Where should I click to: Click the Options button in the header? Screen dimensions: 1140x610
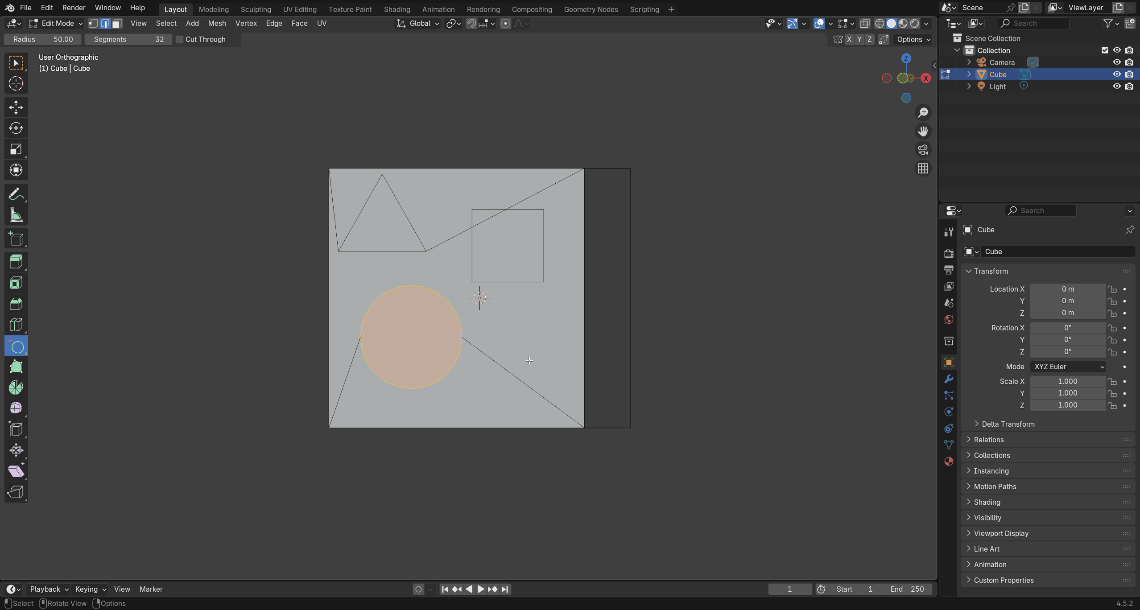tap(912, 39)
